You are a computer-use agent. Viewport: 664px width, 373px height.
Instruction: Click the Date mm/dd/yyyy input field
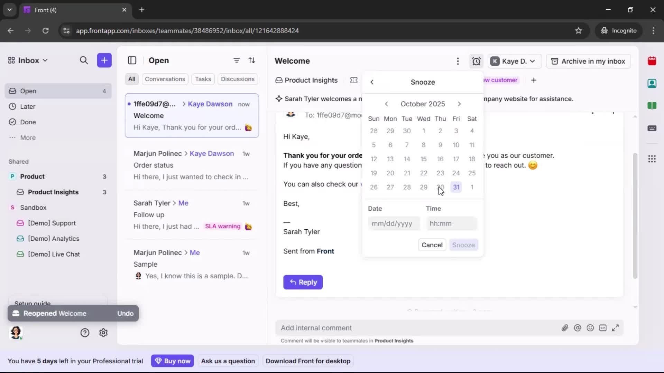(x=393, y=223)
